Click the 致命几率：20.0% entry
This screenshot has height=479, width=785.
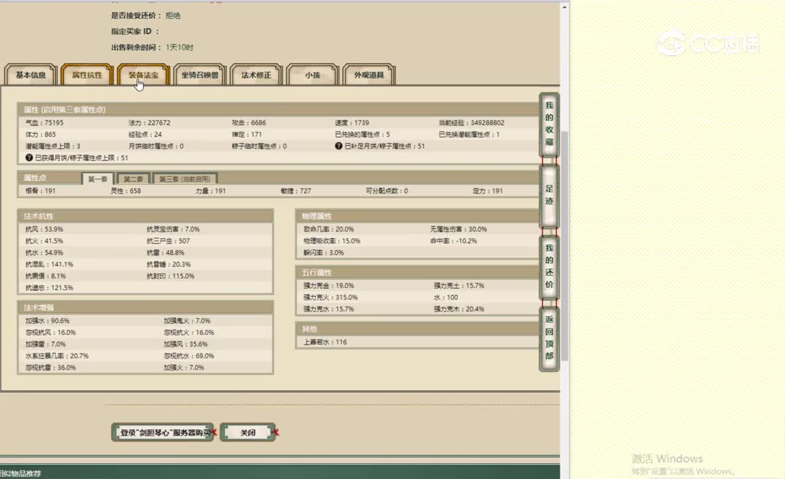point(329,230)
